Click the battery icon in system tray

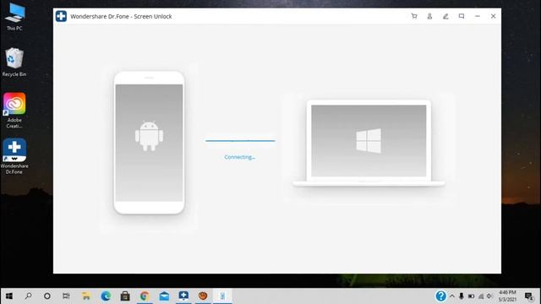click(x=471, y=296)
